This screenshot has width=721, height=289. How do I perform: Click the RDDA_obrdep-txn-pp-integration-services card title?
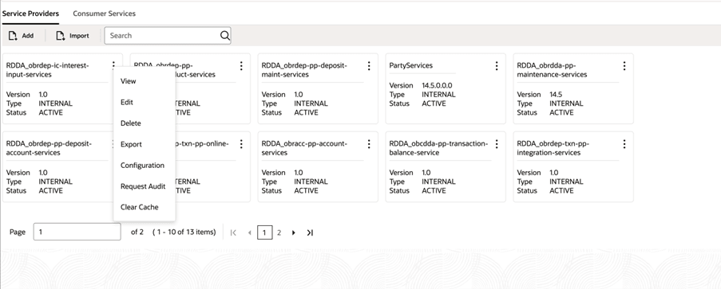(553, 148)
